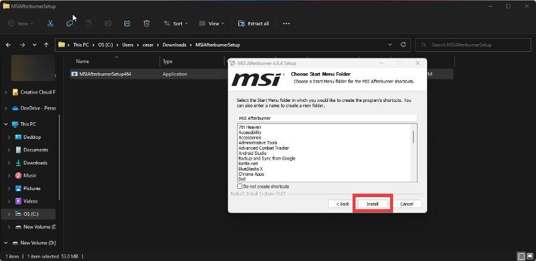Open the Sort dropdown
536x261 pixels.
click(176, 24)
